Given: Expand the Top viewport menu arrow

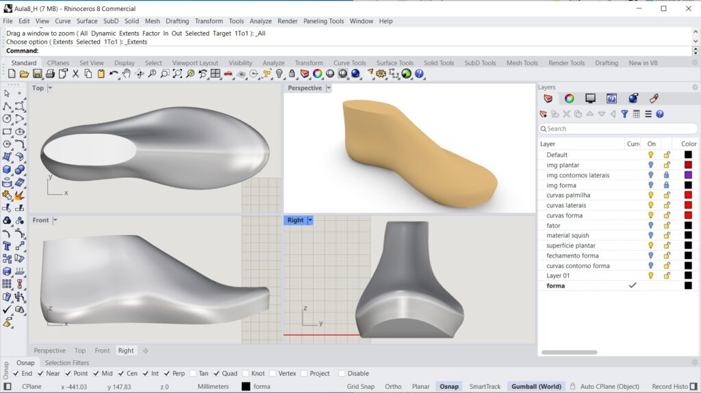Looking at the screenshot, I should pos(50,88).
